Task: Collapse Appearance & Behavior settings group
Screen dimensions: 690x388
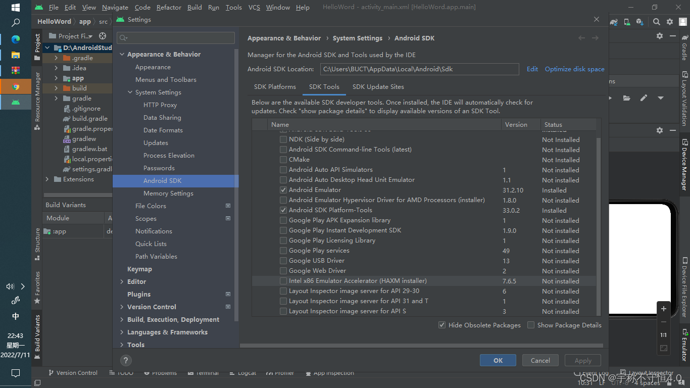Action: 122,54
